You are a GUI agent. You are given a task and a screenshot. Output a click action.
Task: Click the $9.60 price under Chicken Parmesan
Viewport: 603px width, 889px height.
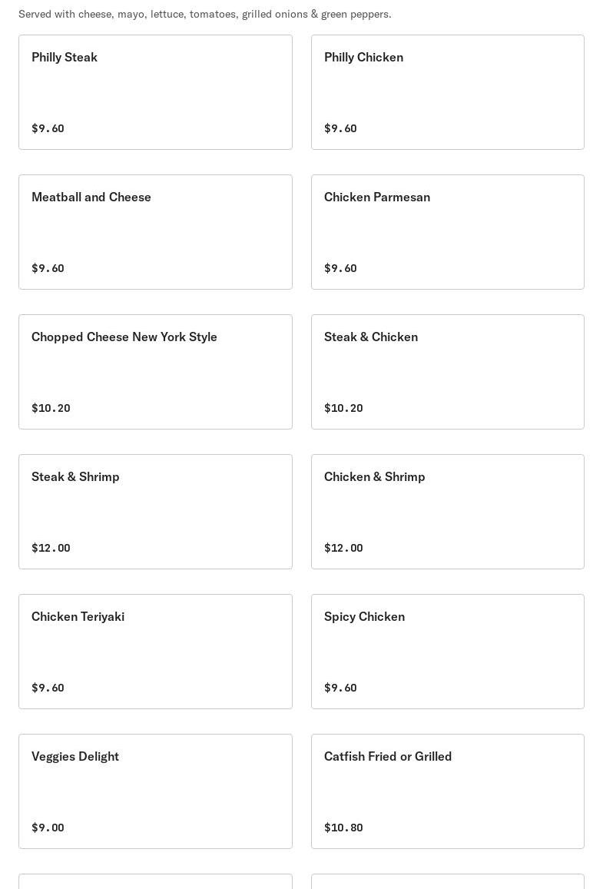340,268
